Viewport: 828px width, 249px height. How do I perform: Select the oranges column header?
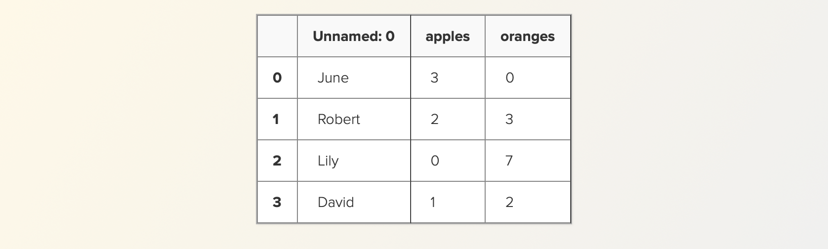coord(528,36)
